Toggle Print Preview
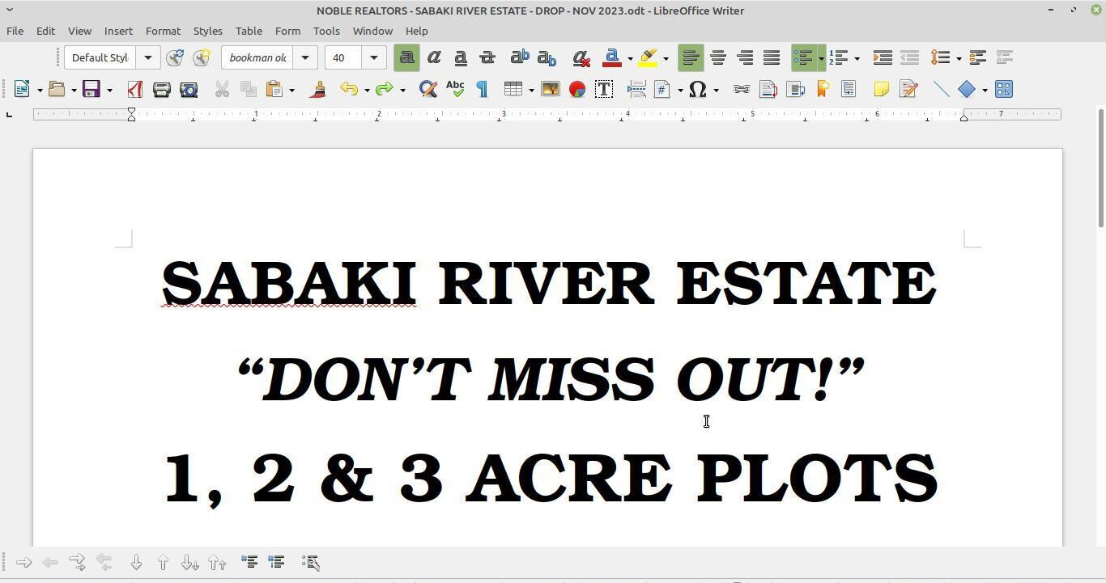This screenshot has width=1106, height=583. tap(189, 89)
